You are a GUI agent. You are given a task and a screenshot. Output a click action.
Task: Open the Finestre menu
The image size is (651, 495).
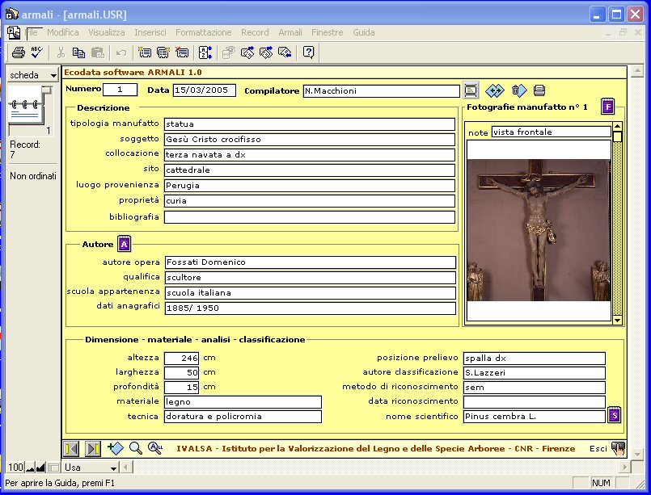(x=328, y=32)
